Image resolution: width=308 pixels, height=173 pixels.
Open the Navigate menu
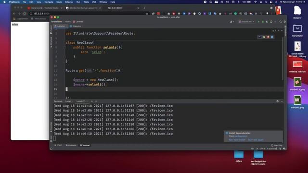tap(49, 2)
